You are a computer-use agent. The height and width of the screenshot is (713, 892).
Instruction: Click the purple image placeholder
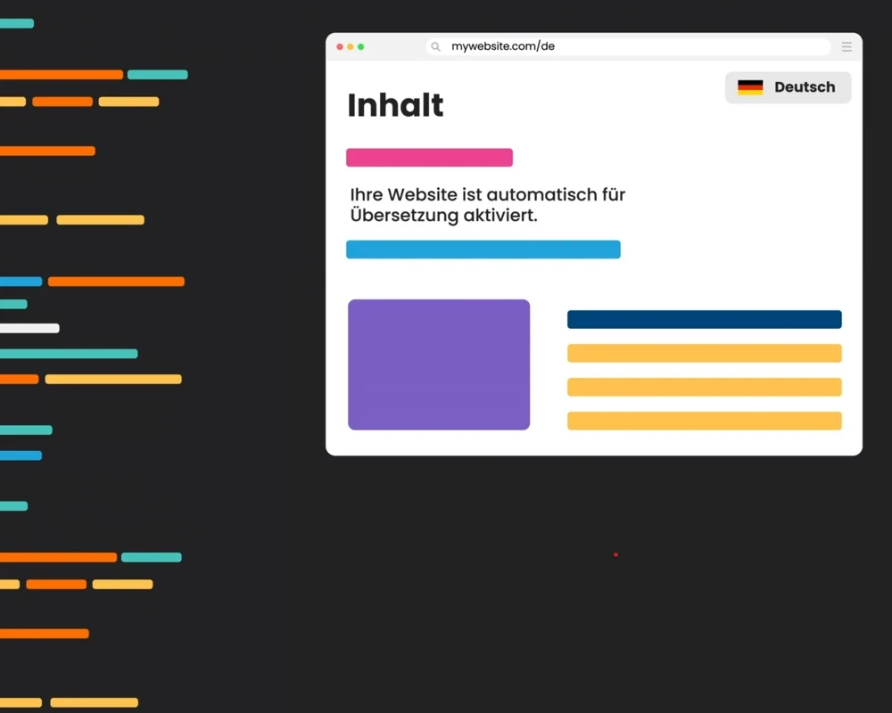click(439, 364)
